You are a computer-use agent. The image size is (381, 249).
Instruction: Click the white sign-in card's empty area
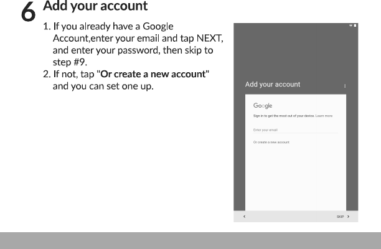[x=295, y=181]
